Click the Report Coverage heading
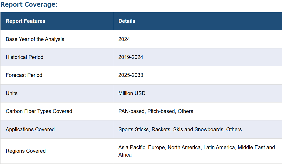The height and width of the screenshot is (164, 283). tap(29, 4)
